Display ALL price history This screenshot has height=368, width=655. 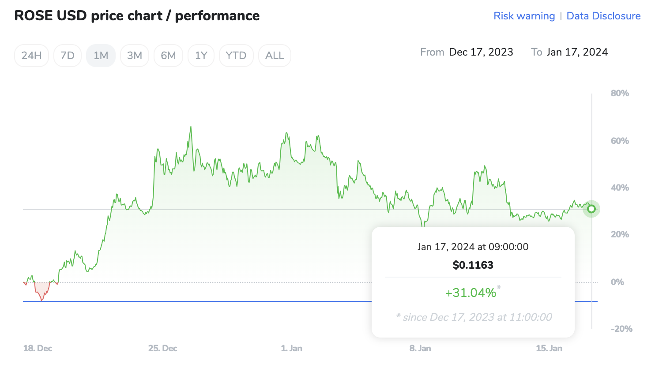pyautogui.click(x=275, y=56)
